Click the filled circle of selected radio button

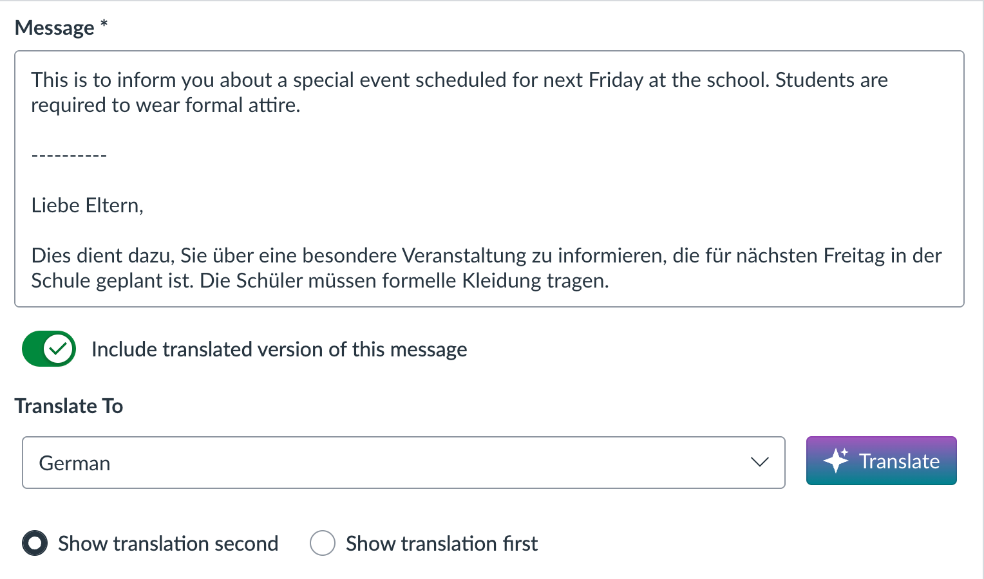point(35,543)
